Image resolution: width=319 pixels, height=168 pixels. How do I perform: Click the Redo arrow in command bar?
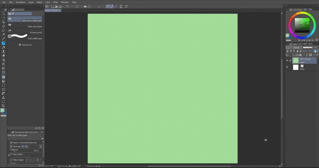(x=72, y=6)
